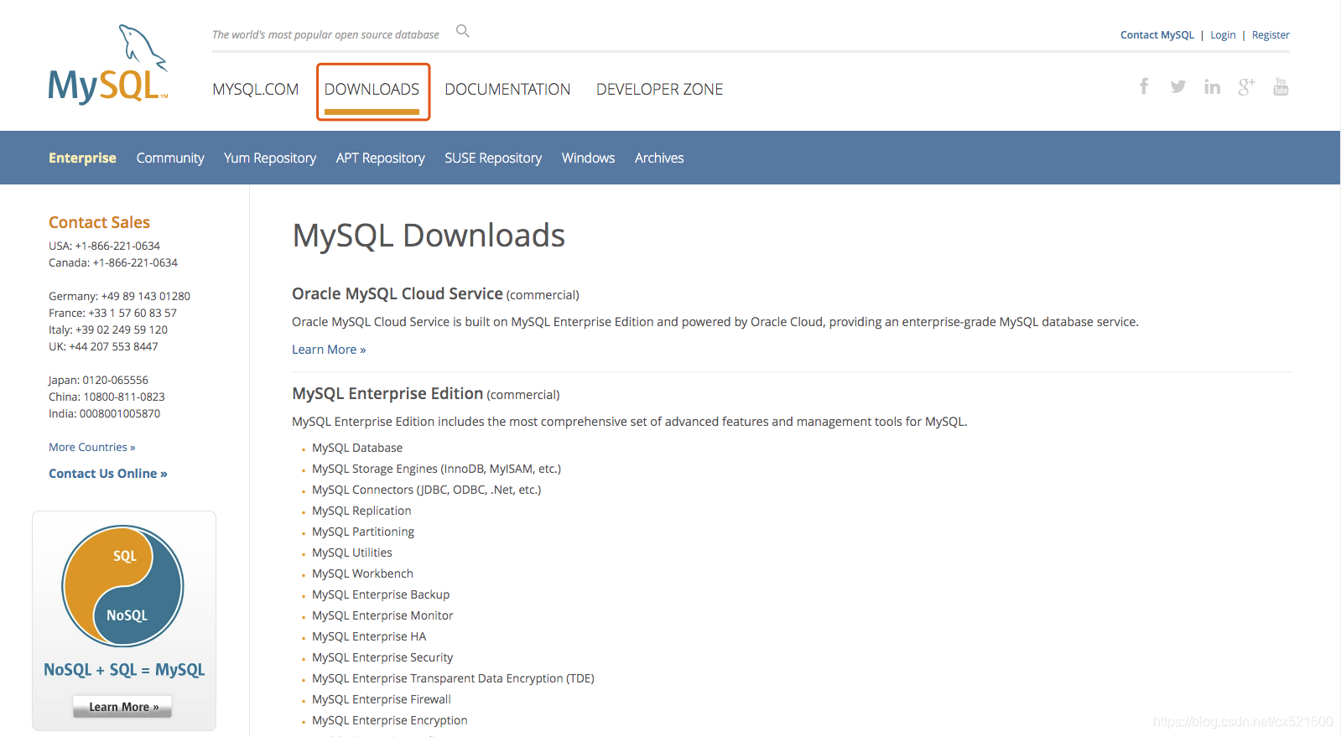Click the Register link
The height and width of the screenshot is (737, 1341).
(1271, 35)
